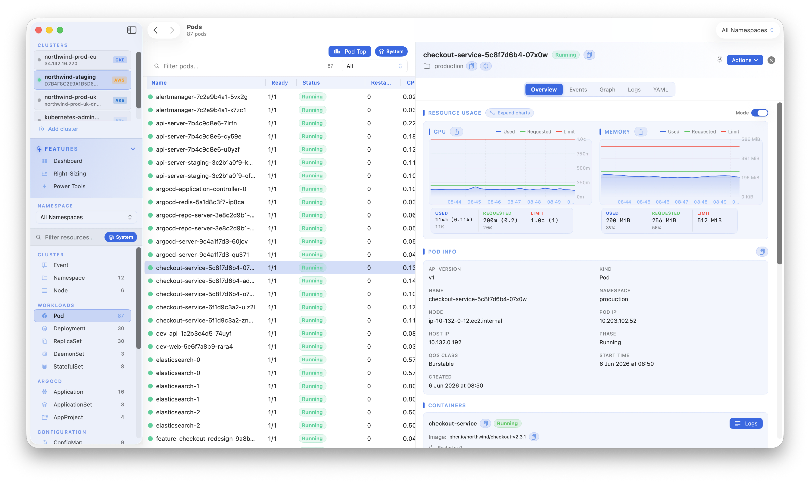Toggle the sidebar System filter

pos(120,237)
